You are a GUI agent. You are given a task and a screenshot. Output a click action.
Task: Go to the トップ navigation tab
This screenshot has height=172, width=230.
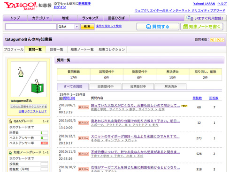coord(15,18)
